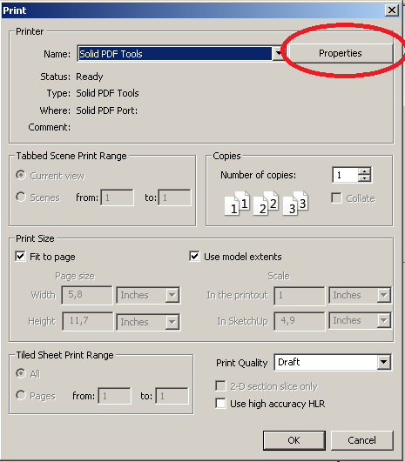Select the Scenes radio button
This screenshot has height=462, width=405.
click(x=21, y=197)
